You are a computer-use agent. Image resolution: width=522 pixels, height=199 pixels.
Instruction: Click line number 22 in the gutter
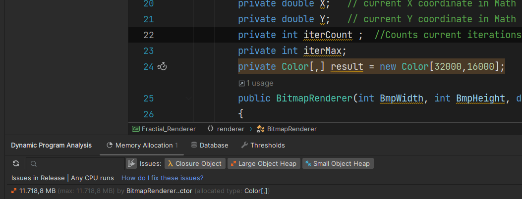point(149,35)
